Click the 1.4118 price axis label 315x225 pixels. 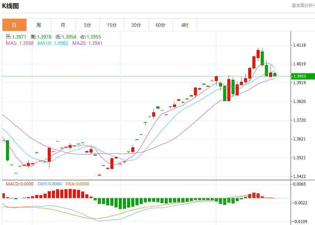(299, 45)
